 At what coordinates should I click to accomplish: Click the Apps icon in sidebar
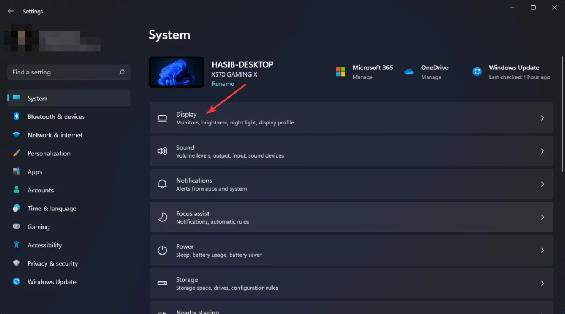click(x=17, y=171)
